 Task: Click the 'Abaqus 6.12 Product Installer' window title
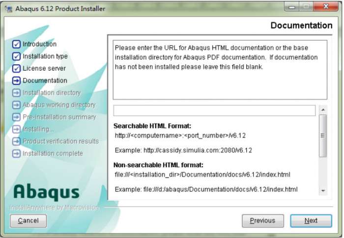[x=60, y=9]
